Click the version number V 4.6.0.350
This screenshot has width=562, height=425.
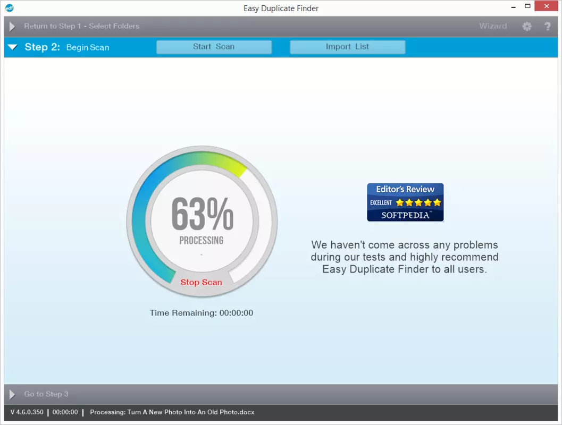27,412
